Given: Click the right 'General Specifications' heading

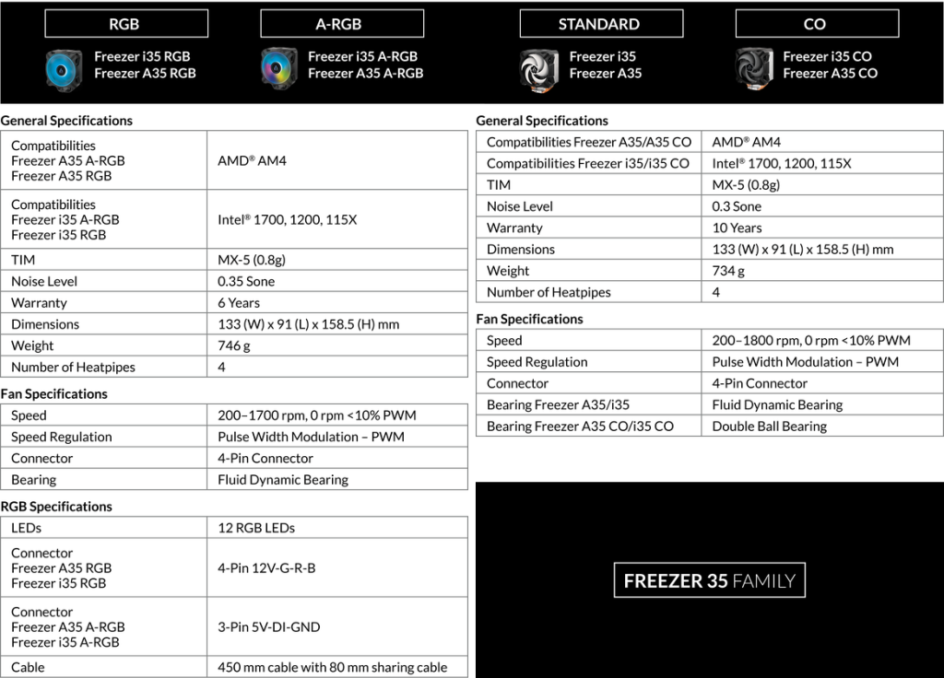Looking at the screenshot, I should 542,121.
